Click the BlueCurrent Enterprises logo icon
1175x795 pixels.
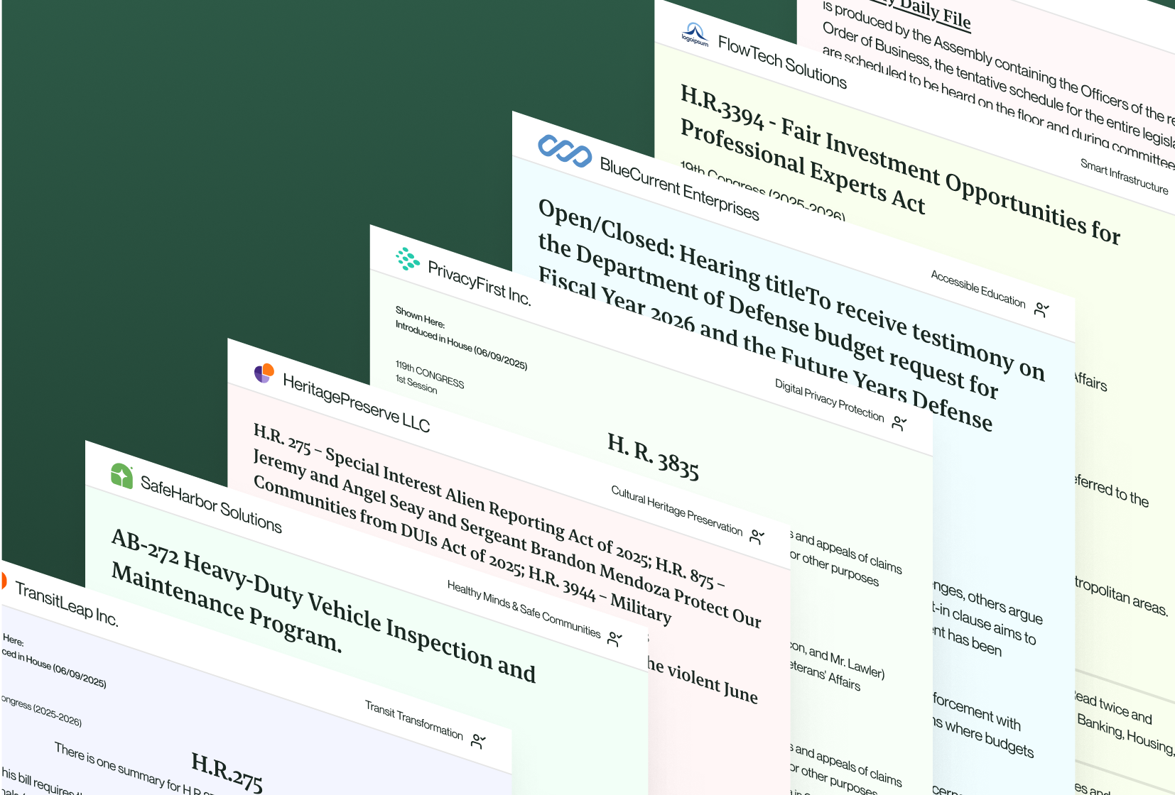565,150
